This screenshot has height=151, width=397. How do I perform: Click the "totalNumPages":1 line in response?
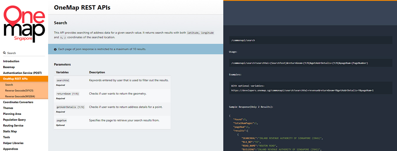point(245,123)
